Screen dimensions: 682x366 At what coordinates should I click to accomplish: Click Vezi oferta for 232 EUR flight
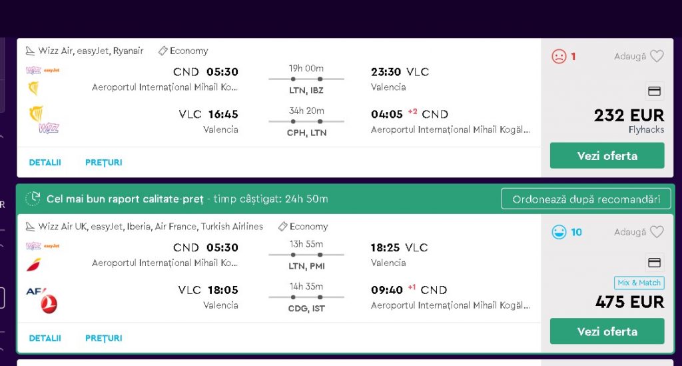coord(607,155)
